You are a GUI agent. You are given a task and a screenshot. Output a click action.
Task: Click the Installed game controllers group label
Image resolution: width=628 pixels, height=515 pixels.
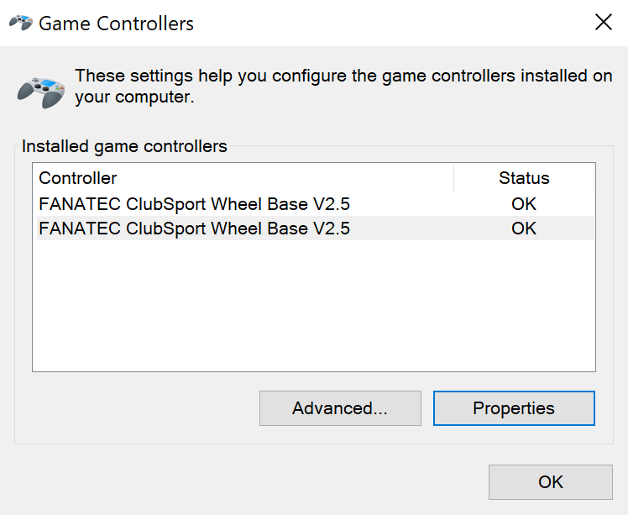124,146
